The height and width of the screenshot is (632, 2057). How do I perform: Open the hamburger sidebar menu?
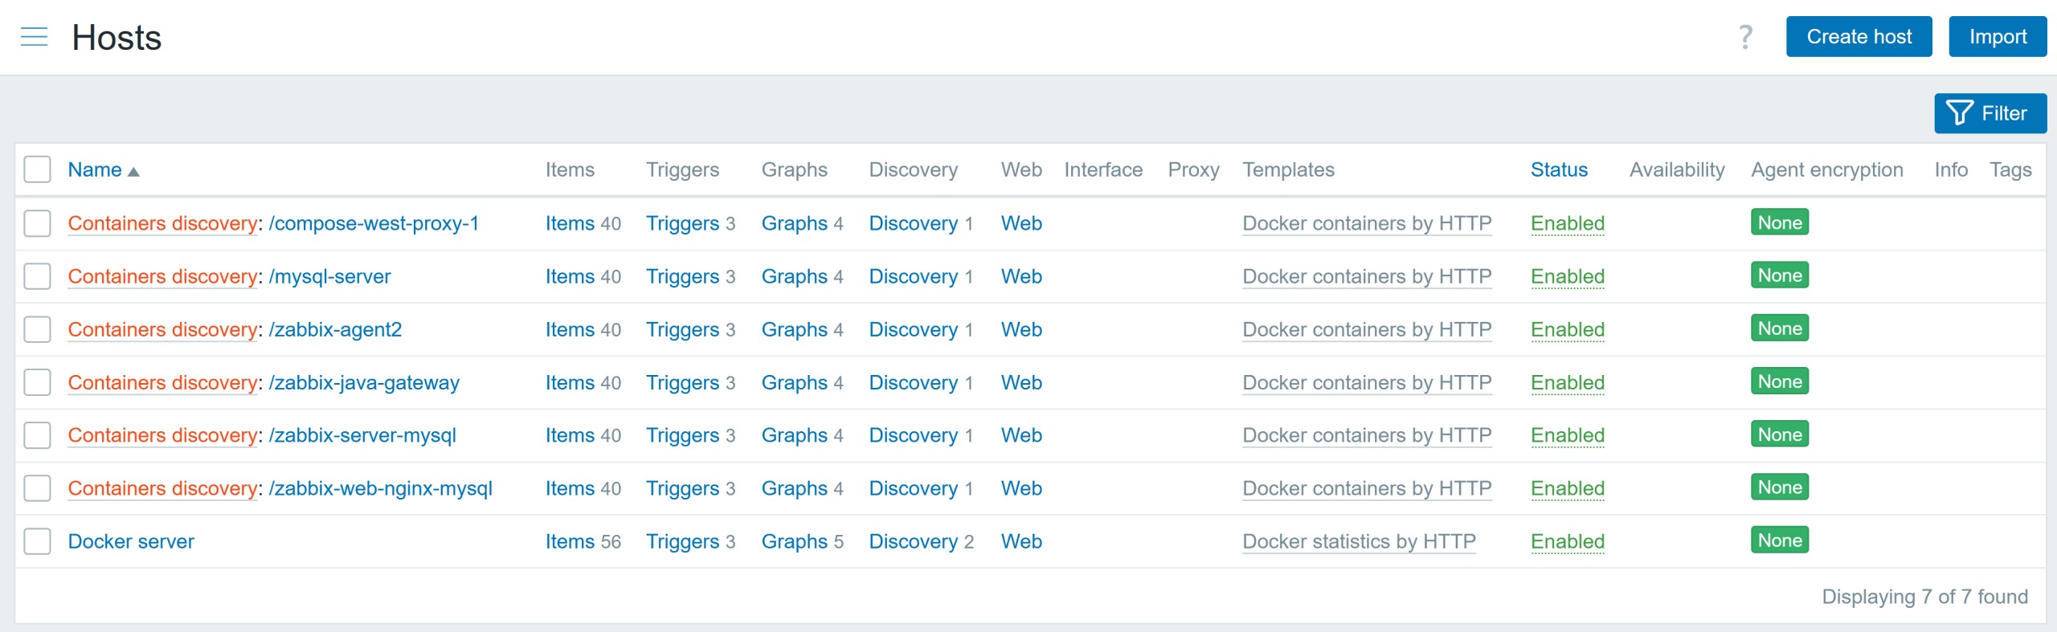[34, 37]
